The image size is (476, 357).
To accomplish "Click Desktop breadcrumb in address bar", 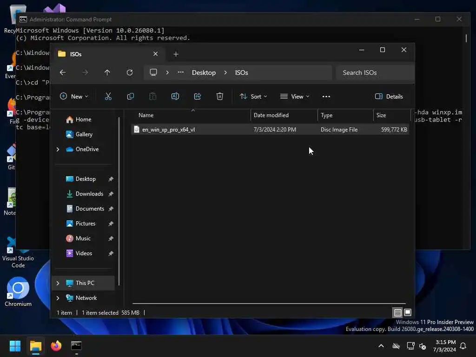I will point(204,73).
